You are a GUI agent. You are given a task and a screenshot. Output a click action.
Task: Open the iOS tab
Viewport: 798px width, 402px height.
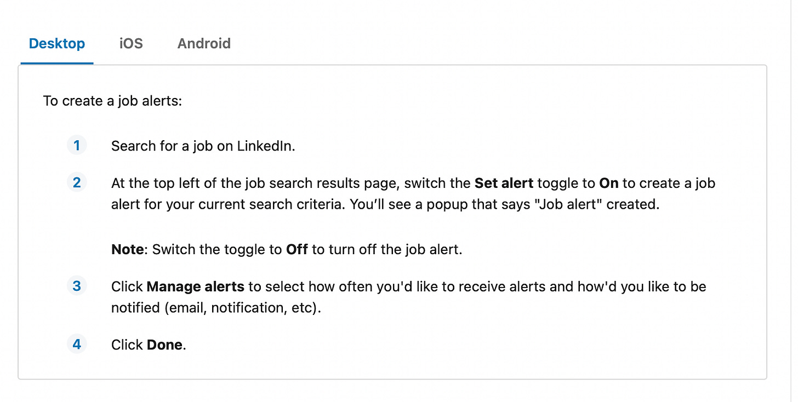coord(131,43)
